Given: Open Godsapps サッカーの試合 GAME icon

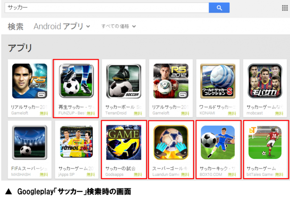Looking at the screenshot, I should point(124,142).
